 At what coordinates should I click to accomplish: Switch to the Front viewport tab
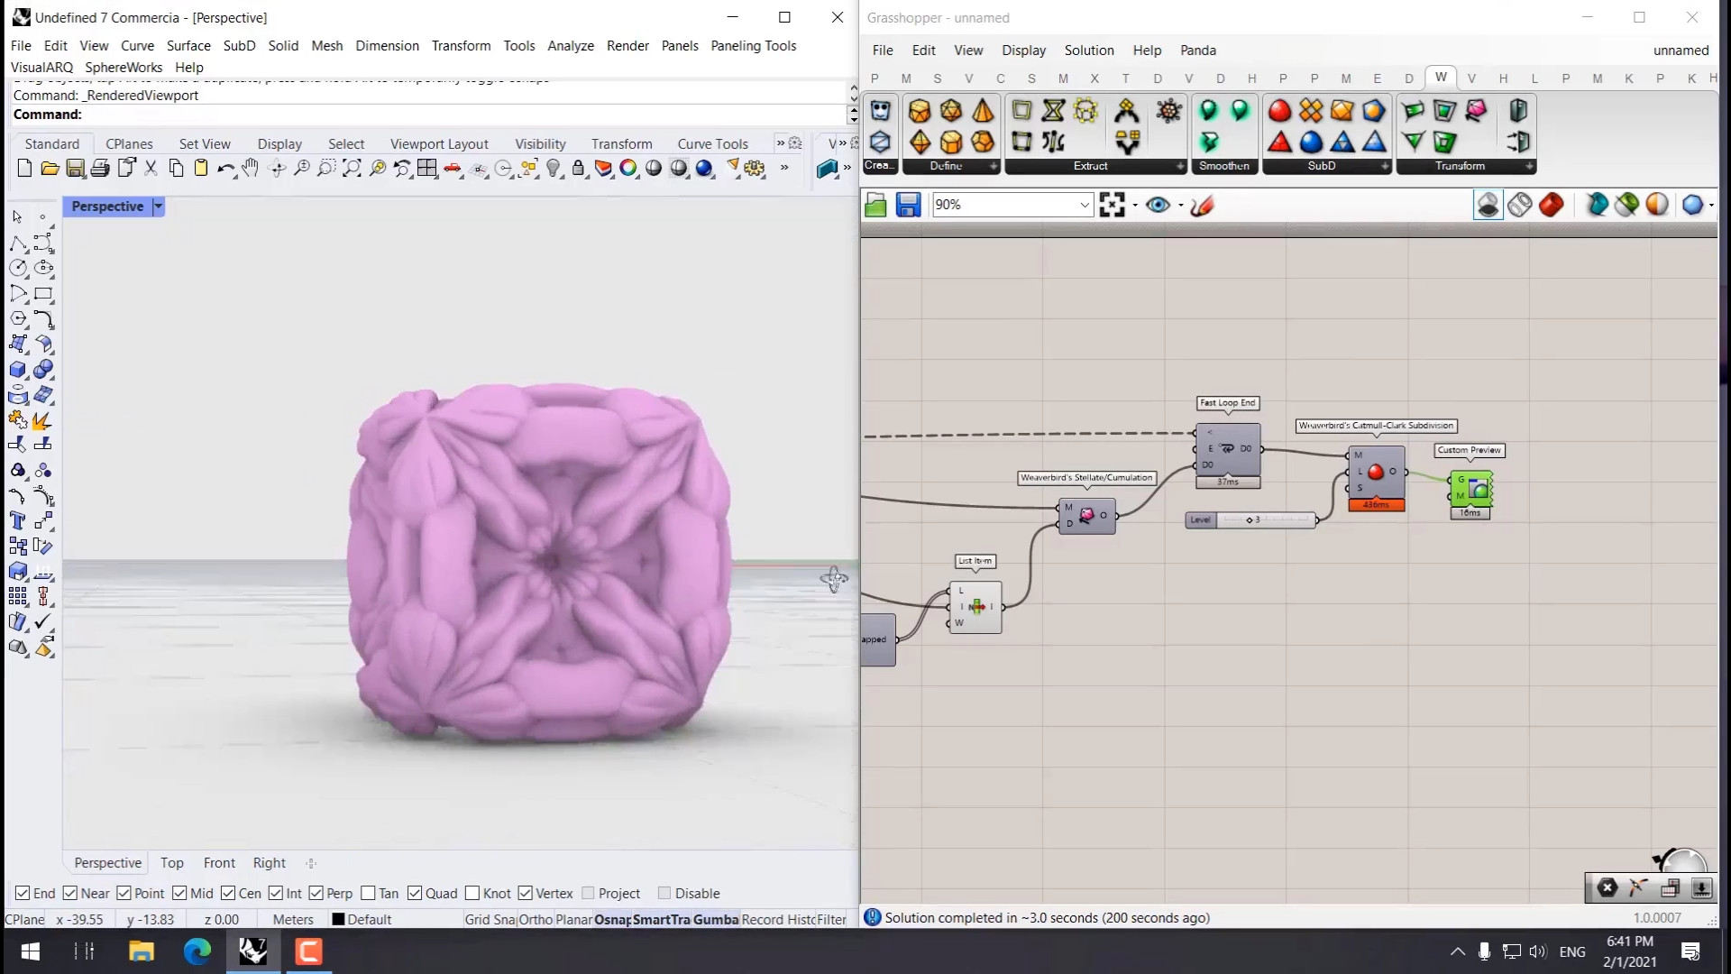click(x=219, y=863)
